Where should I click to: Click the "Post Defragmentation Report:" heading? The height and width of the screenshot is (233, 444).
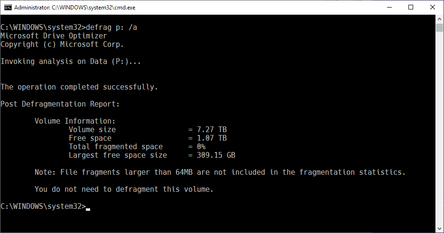click(x=60, y=104)
